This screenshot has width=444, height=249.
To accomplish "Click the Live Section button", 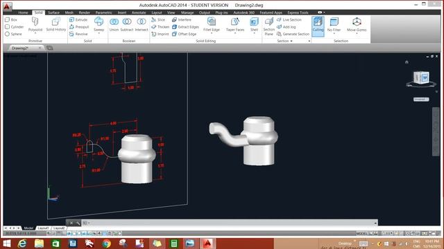I will click(289, 20).
